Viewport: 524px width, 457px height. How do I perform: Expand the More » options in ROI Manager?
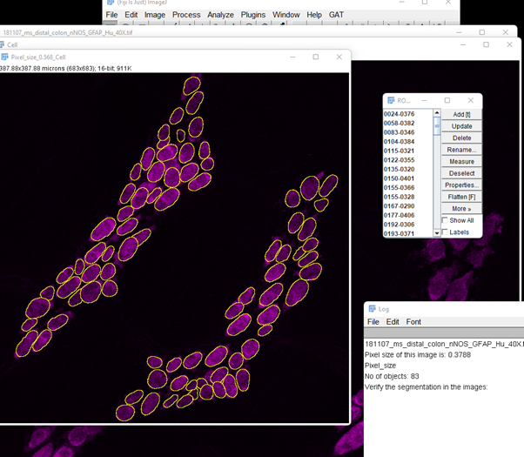461,209
